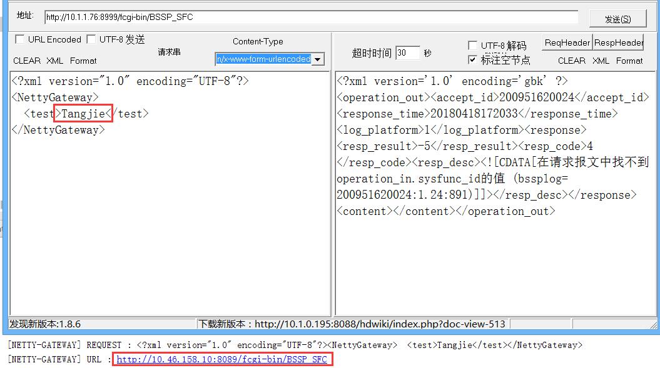Click the 发现新版本:1.8.6 status entry
The image size is (660, 368).
tap(45, 324)
